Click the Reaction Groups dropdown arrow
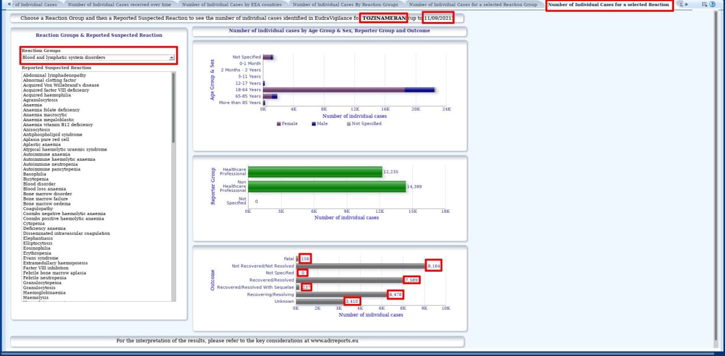The width and height of the screenshot is (725, 356). pyautogui.click(x=172, y=57)
